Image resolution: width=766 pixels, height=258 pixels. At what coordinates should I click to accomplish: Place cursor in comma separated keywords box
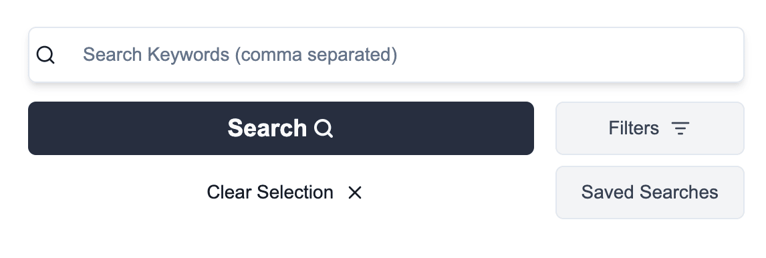(x=386, y=55)
